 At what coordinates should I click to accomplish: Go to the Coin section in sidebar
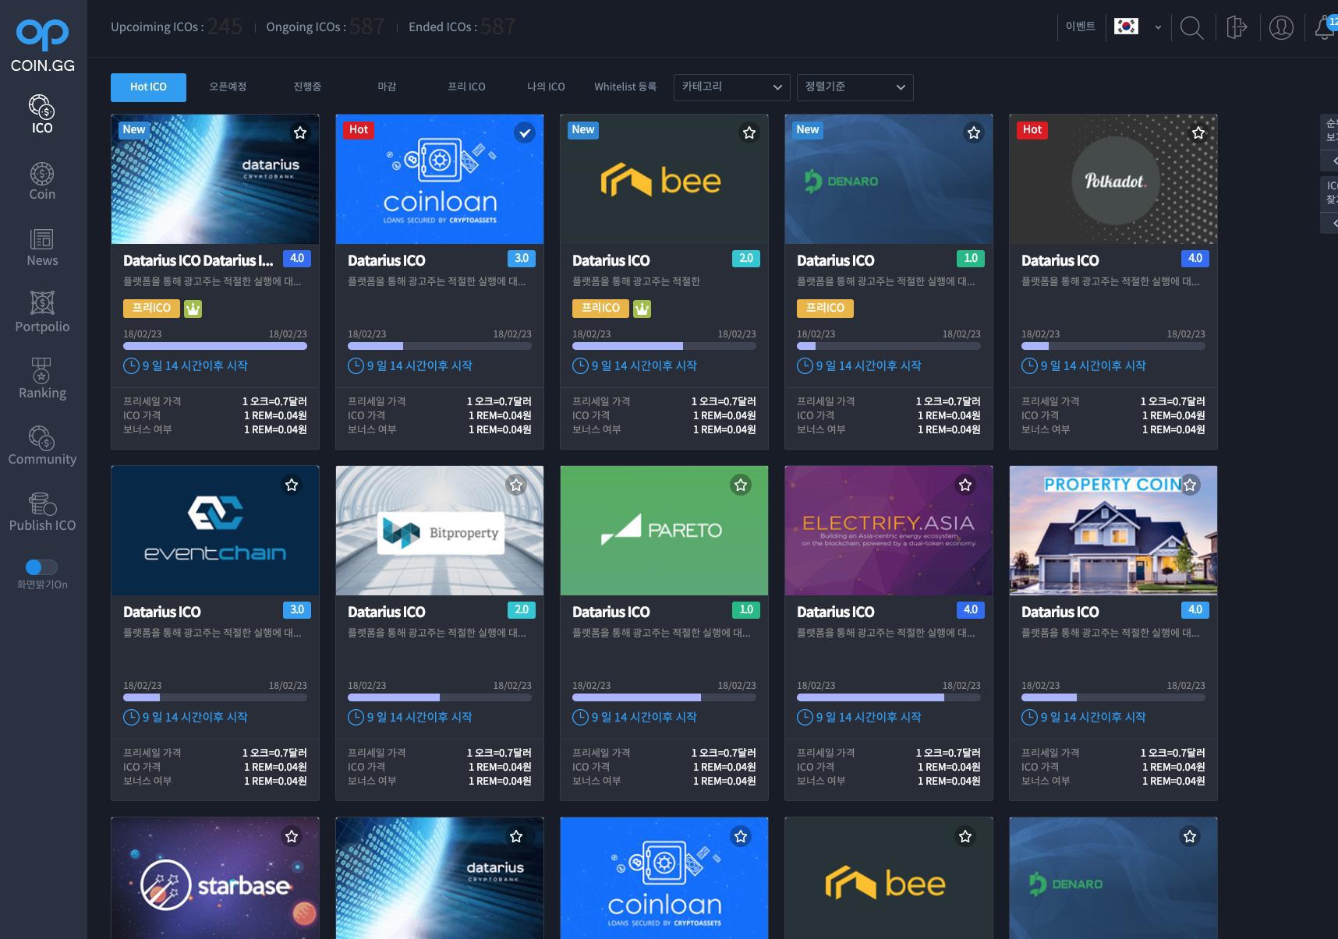tap(42, 181)
